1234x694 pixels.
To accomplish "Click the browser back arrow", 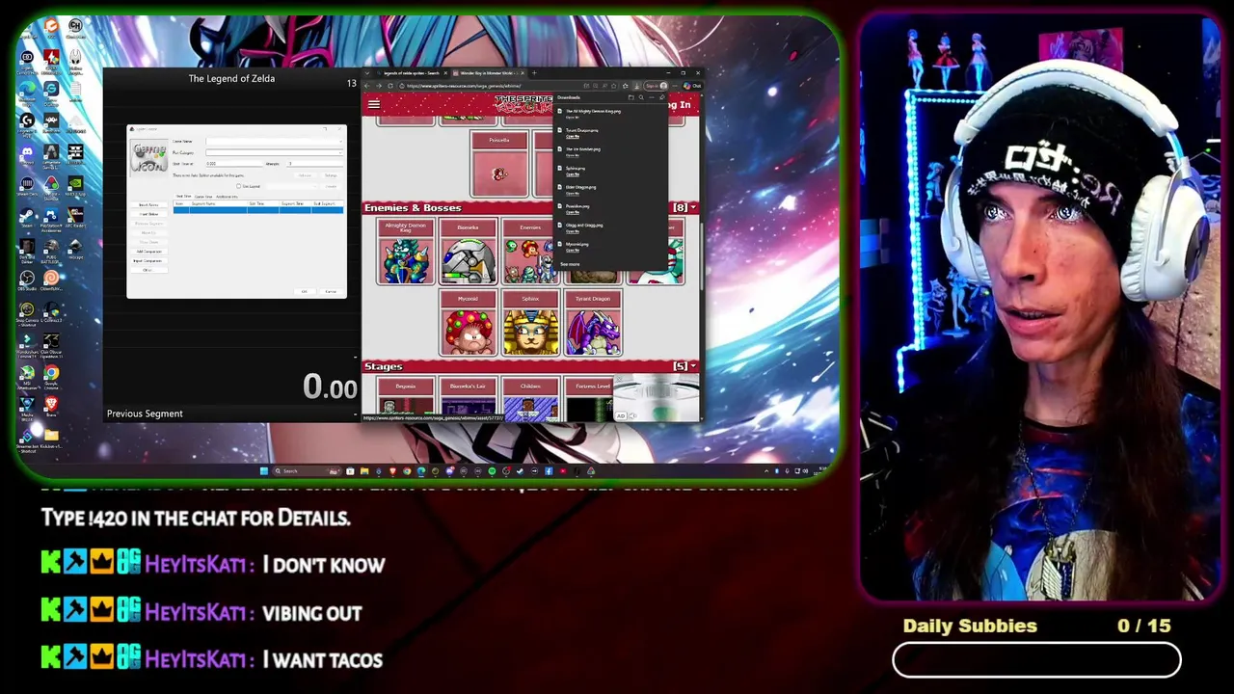I will (367, 86).
